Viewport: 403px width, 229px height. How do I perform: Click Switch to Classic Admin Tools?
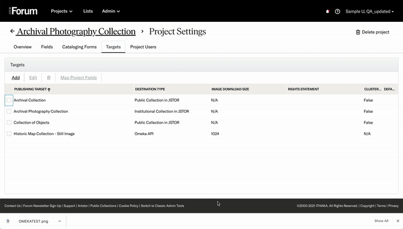coord(162,205)
